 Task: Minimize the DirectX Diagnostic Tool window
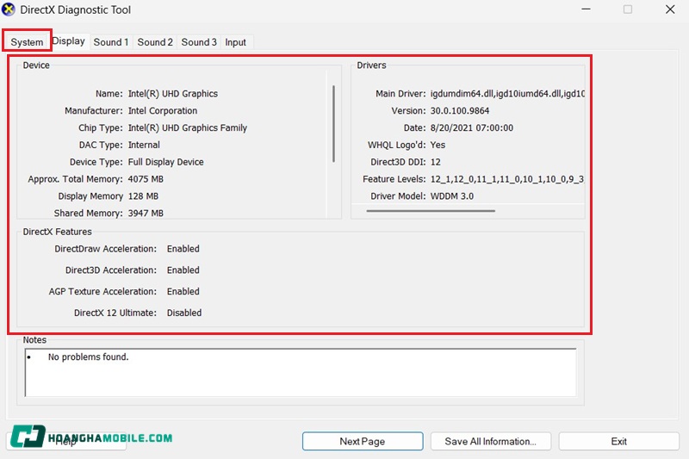tap(586, 9)
